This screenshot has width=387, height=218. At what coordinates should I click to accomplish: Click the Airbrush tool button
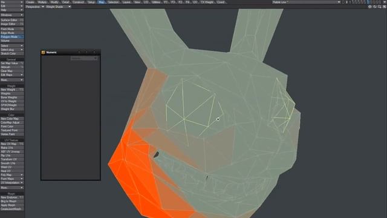pyautogui.click(x=12, y=67)
